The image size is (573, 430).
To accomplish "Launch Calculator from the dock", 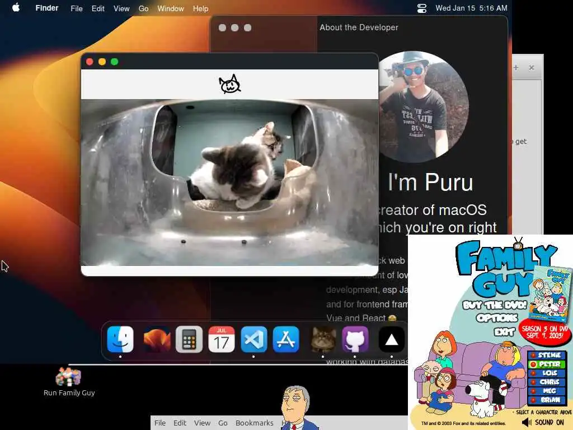I will (189, 339).
